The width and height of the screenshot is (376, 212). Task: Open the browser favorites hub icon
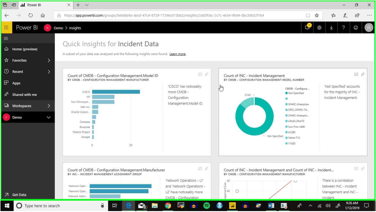pos(333,15)
